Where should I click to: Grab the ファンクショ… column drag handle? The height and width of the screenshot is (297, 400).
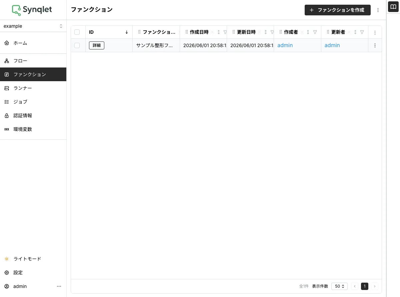pyautogui.click(x=139, y=32)
